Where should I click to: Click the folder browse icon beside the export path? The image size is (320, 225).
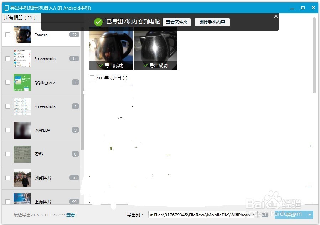click(265, 215)
